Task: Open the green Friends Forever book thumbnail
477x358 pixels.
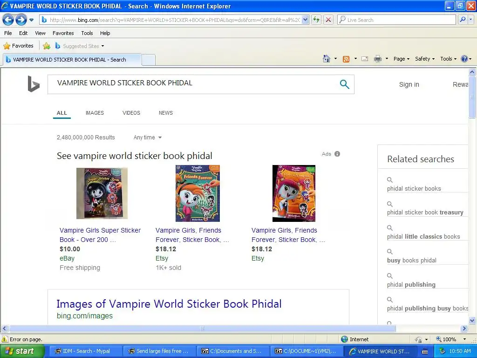Action: [198, 193]
